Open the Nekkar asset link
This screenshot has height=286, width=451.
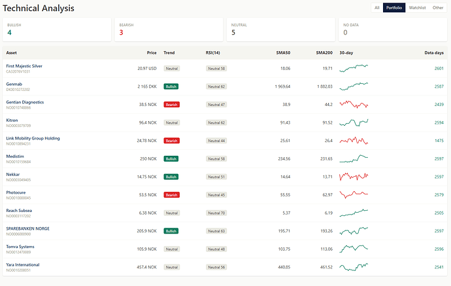click(13, 175)
